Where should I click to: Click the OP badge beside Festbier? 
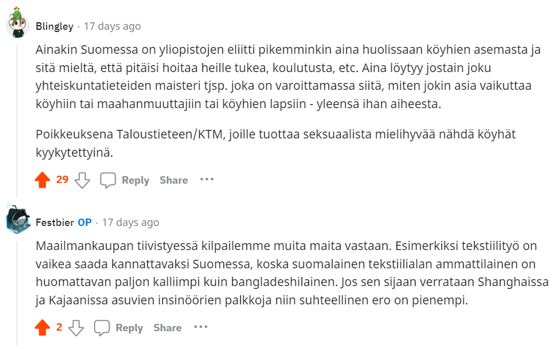(x=84, y=222)
